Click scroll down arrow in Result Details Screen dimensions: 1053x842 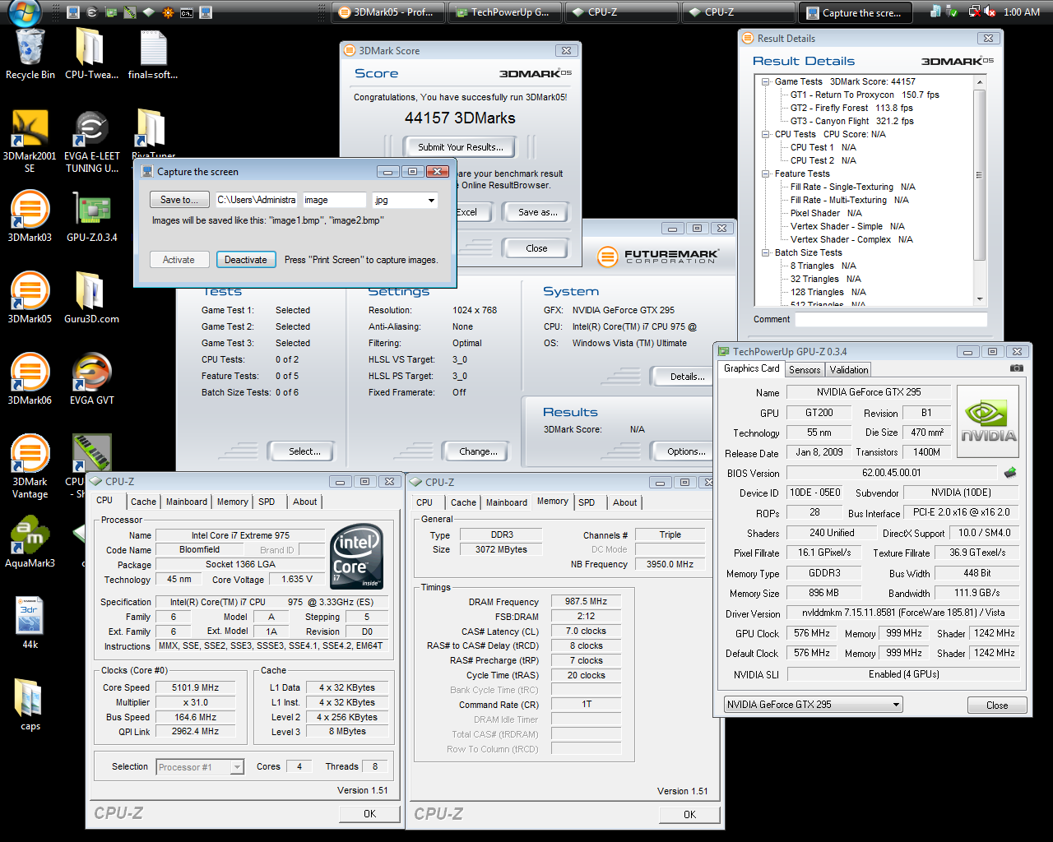[x=979, y=299]
